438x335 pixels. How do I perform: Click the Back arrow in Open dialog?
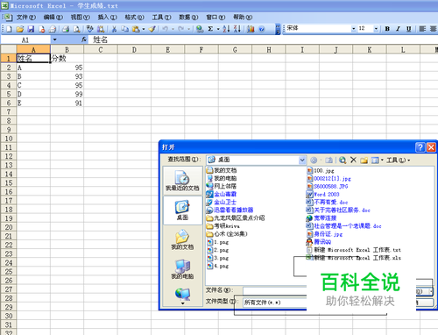click(314, 160)
